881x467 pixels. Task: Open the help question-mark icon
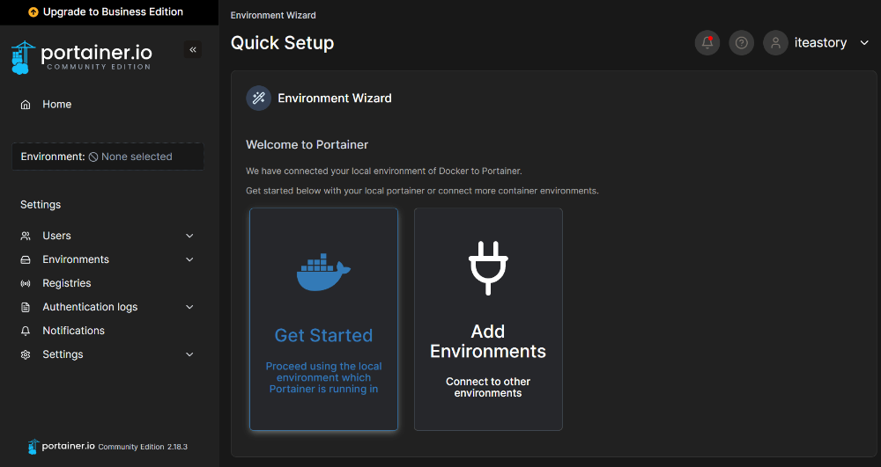tap(742, 42)
